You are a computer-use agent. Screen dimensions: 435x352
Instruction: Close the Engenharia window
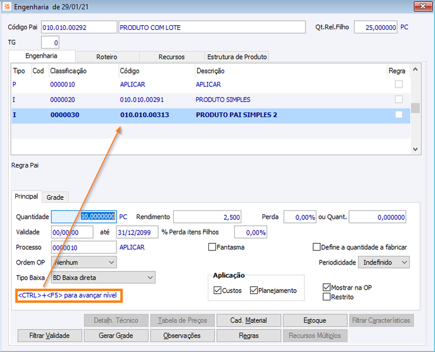[423, 6]
